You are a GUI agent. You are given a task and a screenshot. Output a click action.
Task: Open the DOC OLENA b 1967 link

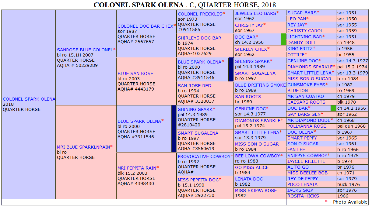click(300, 132)
